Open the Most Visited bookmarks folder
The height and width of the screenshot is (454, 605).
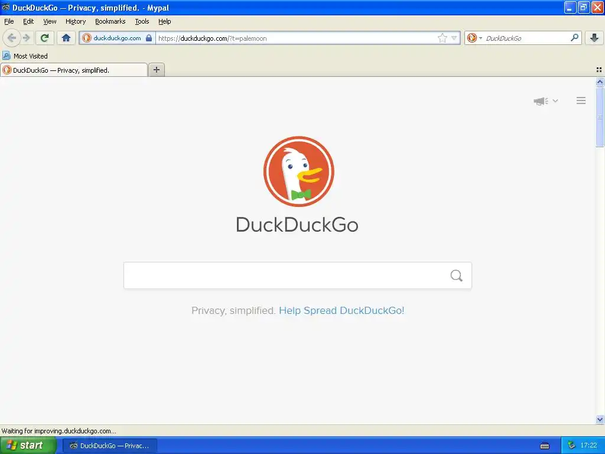25,56
